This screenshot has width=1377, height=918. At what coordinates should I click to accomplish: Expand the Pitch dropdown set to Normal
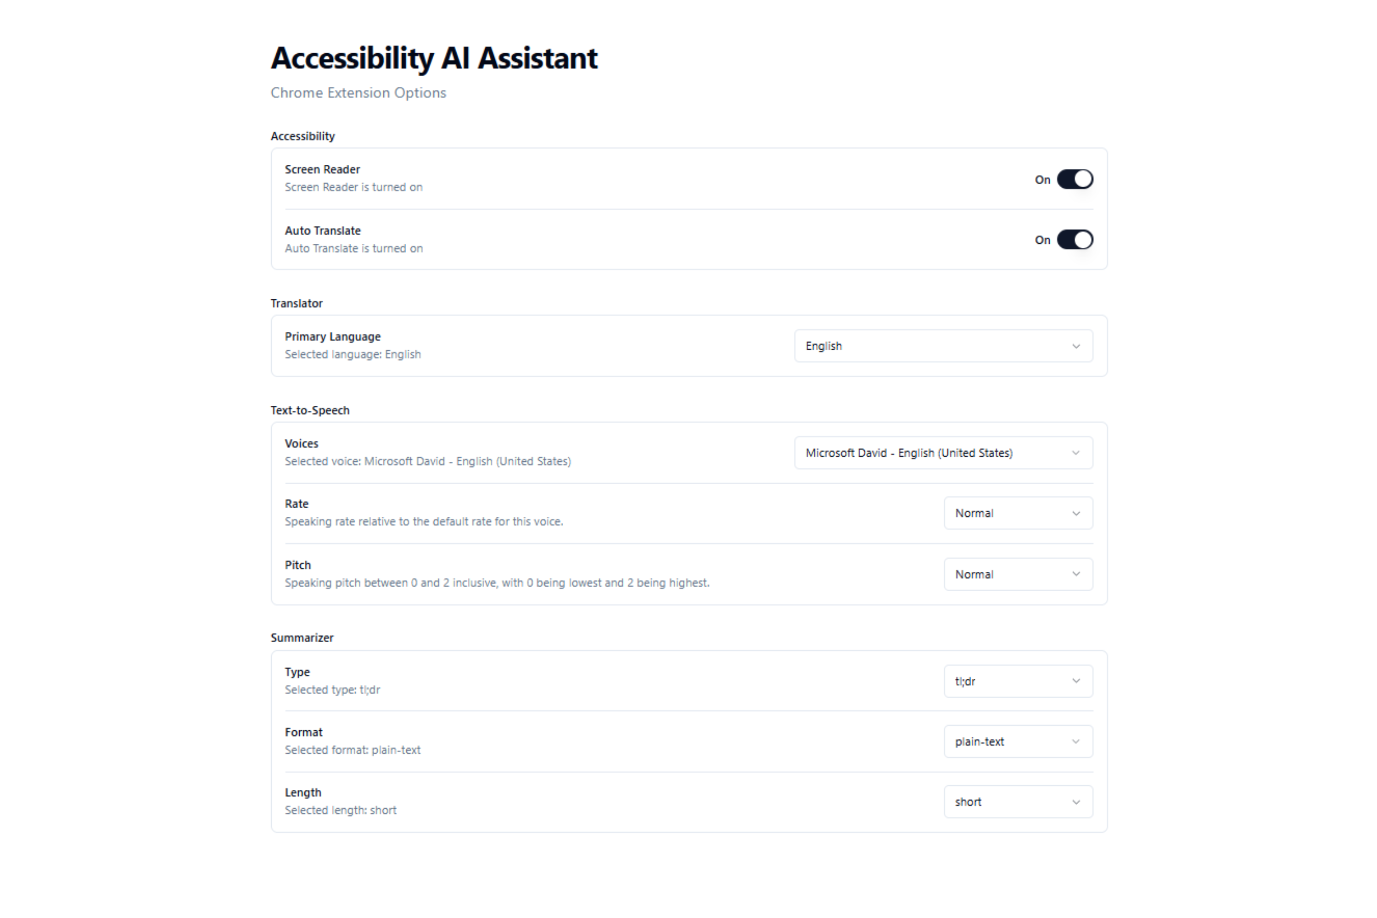pyautogui.click(x=1018, y=574)
